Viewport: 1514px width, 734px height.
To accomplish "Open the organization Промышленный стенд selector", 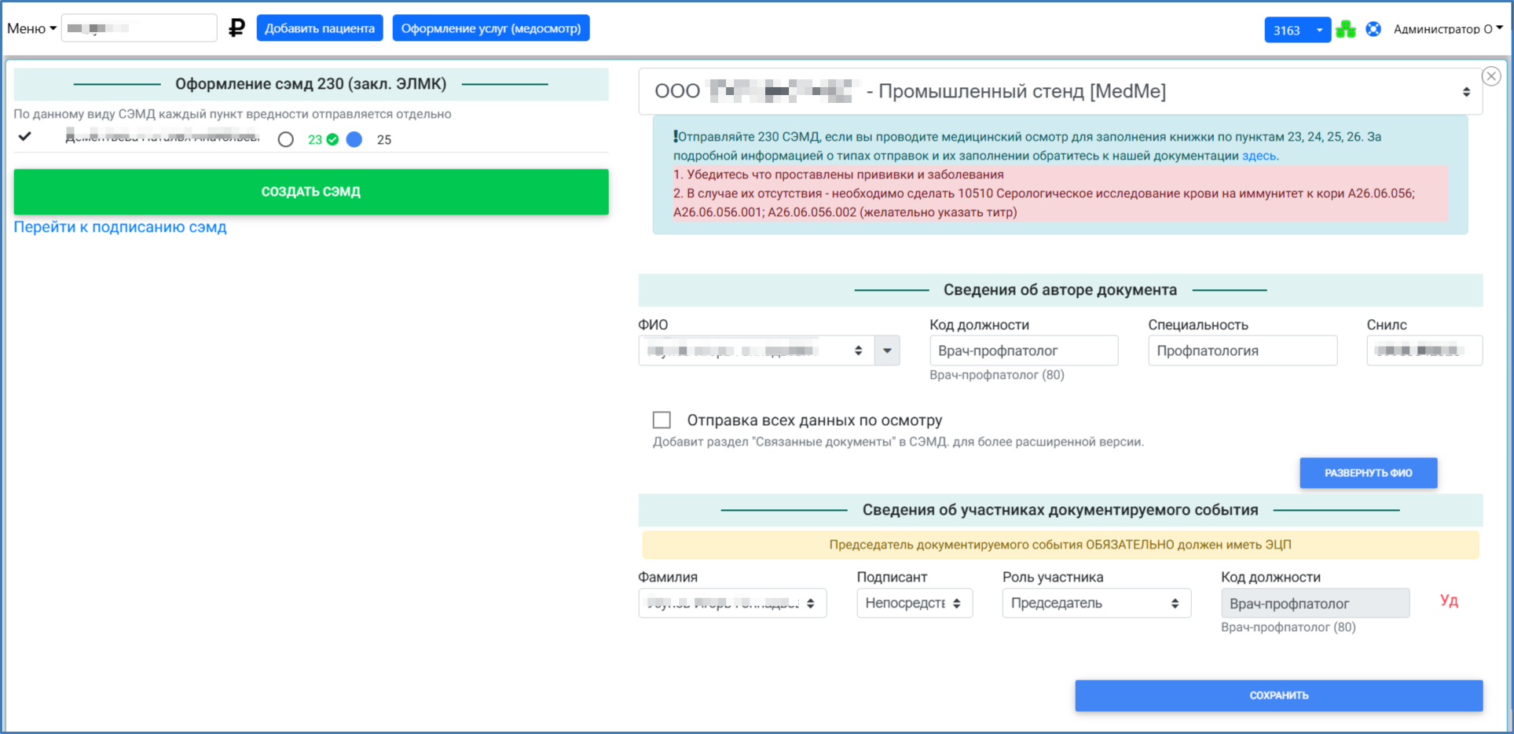I will coord(1060,91).
